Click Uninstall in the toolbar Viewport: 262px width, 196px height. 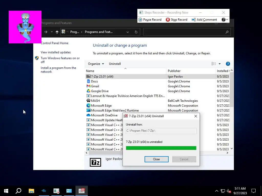[115, 64]
